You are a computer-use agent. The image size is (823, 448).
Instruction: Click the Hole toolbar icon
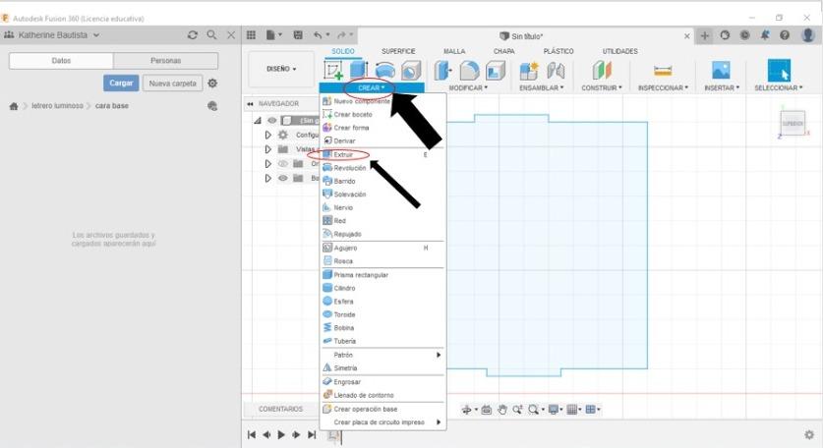(x=411, y=70)
